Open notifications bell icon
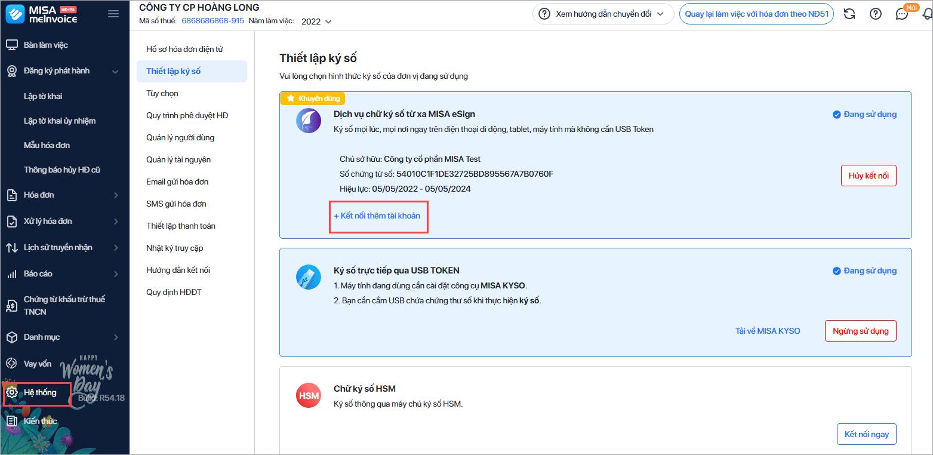This screenshot has height=455, width=933. point(927,14)
